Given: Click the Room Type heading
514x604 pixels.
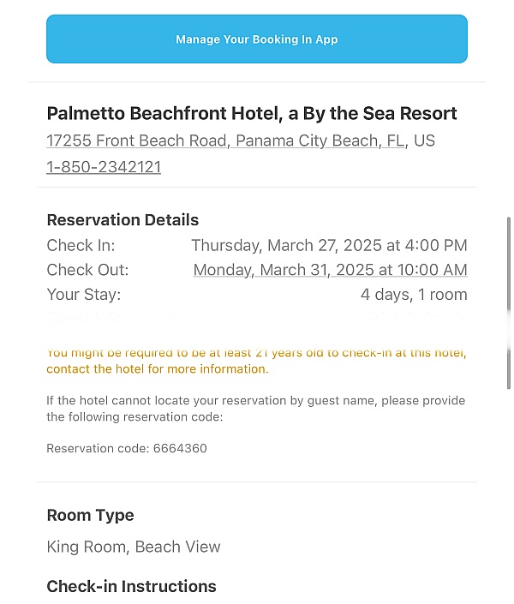Looking at the screenshot, I should [x=90, y=516].
